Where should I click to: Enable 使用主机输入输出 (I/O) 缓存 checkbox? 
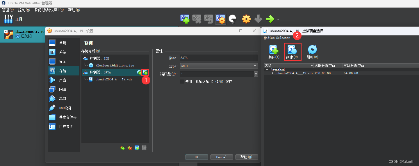pos(182,82)
